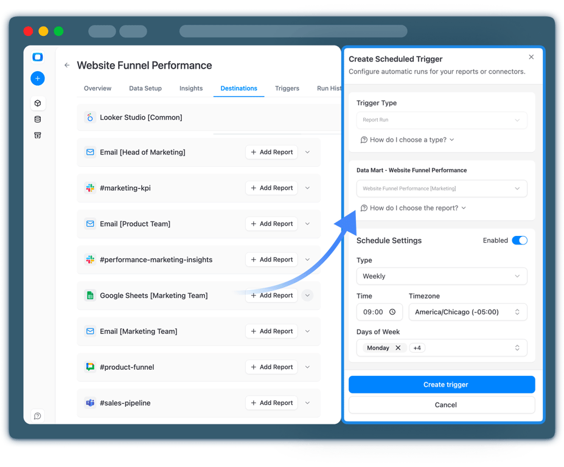
Task: Add Report to Email [Product Team]
Action: point(271,224)
